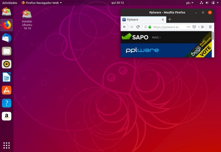The width and height of the screenshot is (221, 152).
Task: Save page to Pocket
Action: 194,27
